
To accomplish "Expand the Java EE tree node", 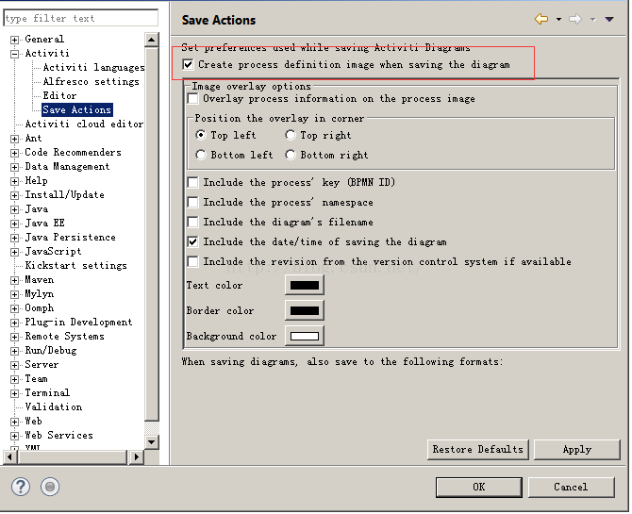I will point(14,224).
